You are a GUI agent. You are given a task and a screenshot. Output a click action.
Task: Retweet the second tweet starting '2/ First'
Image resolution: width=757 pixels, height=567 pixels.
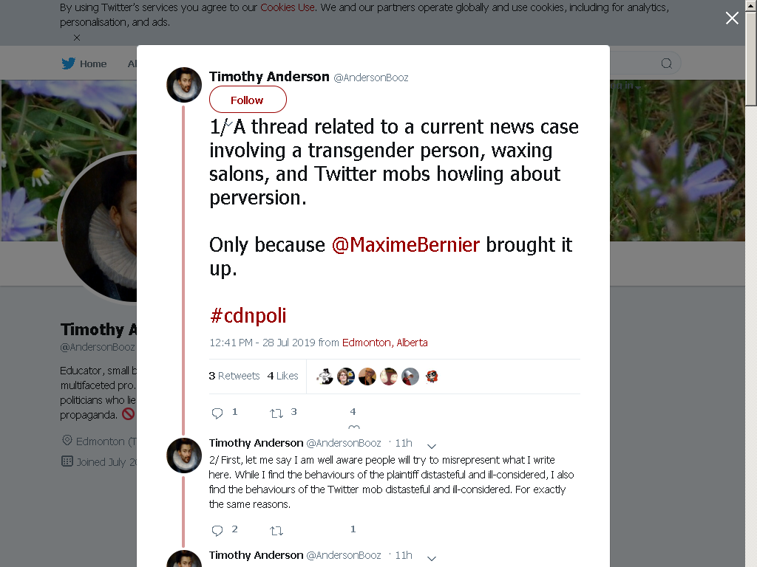[x=276, y=531]
